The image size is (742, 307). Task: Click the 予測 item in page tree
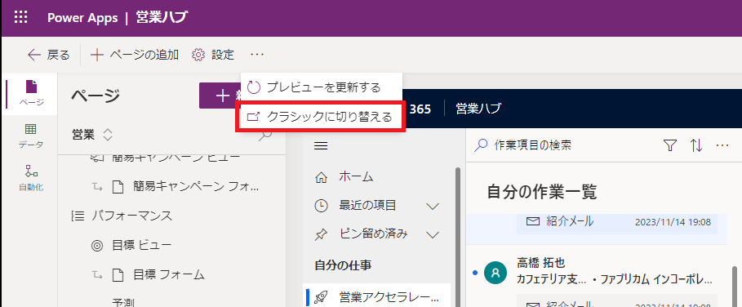click(x=123, y=302)
